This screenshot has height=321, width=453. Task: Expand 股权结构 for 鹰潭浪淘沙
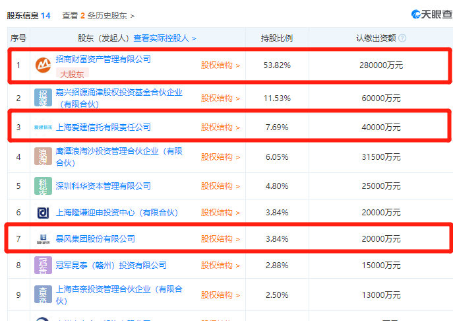click(x=220, y=157)
